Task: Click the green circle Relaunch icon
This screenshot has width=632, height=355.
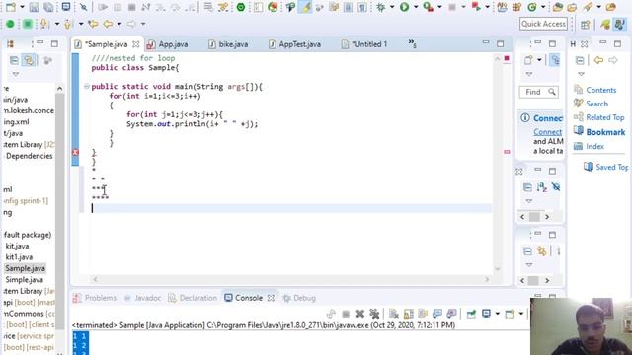Action: (x=10, y=24)
